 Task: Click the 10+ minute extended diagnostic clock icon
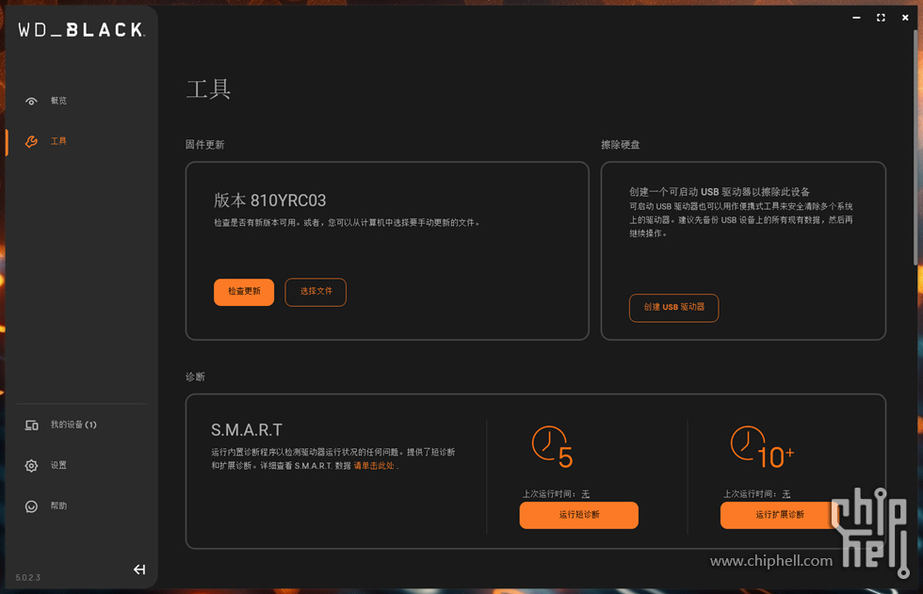(762, 447)
